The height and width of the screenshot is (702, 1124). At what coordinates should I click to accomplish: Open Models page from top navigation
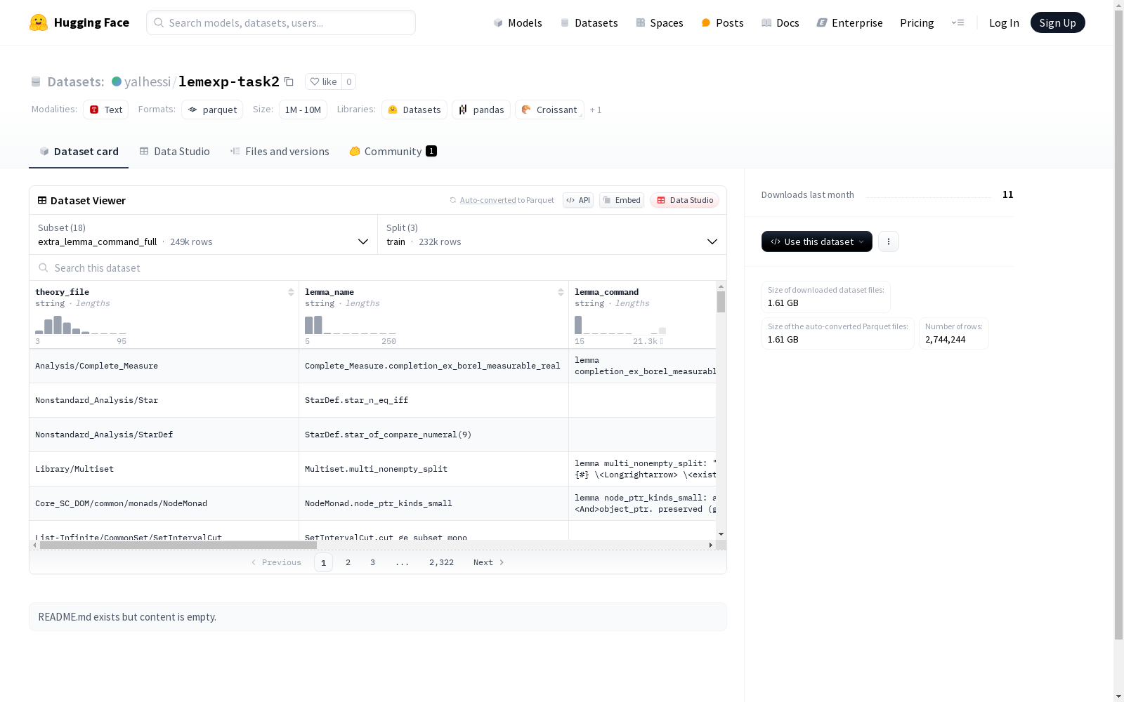click(518, 22)
